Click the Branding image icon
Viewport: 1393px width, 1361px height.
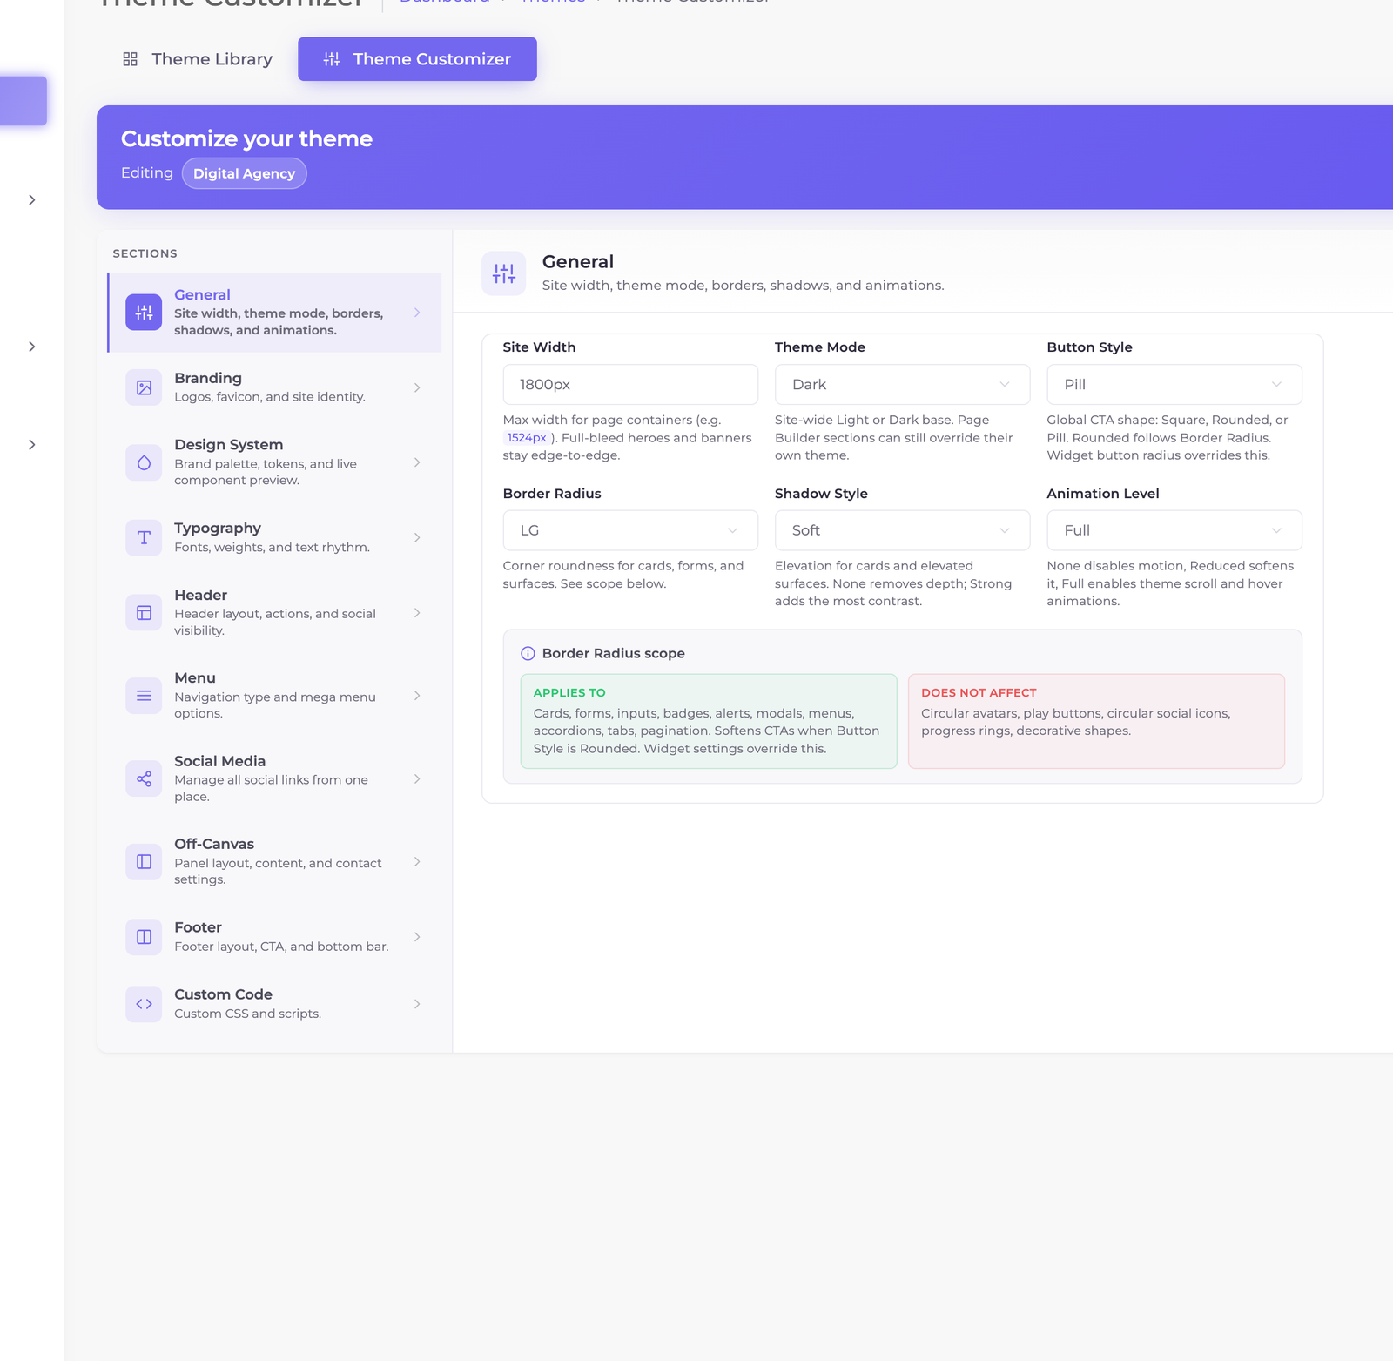(144, 387)
